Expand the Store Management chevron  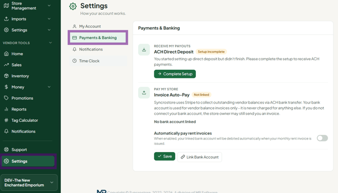coord(49,6)
